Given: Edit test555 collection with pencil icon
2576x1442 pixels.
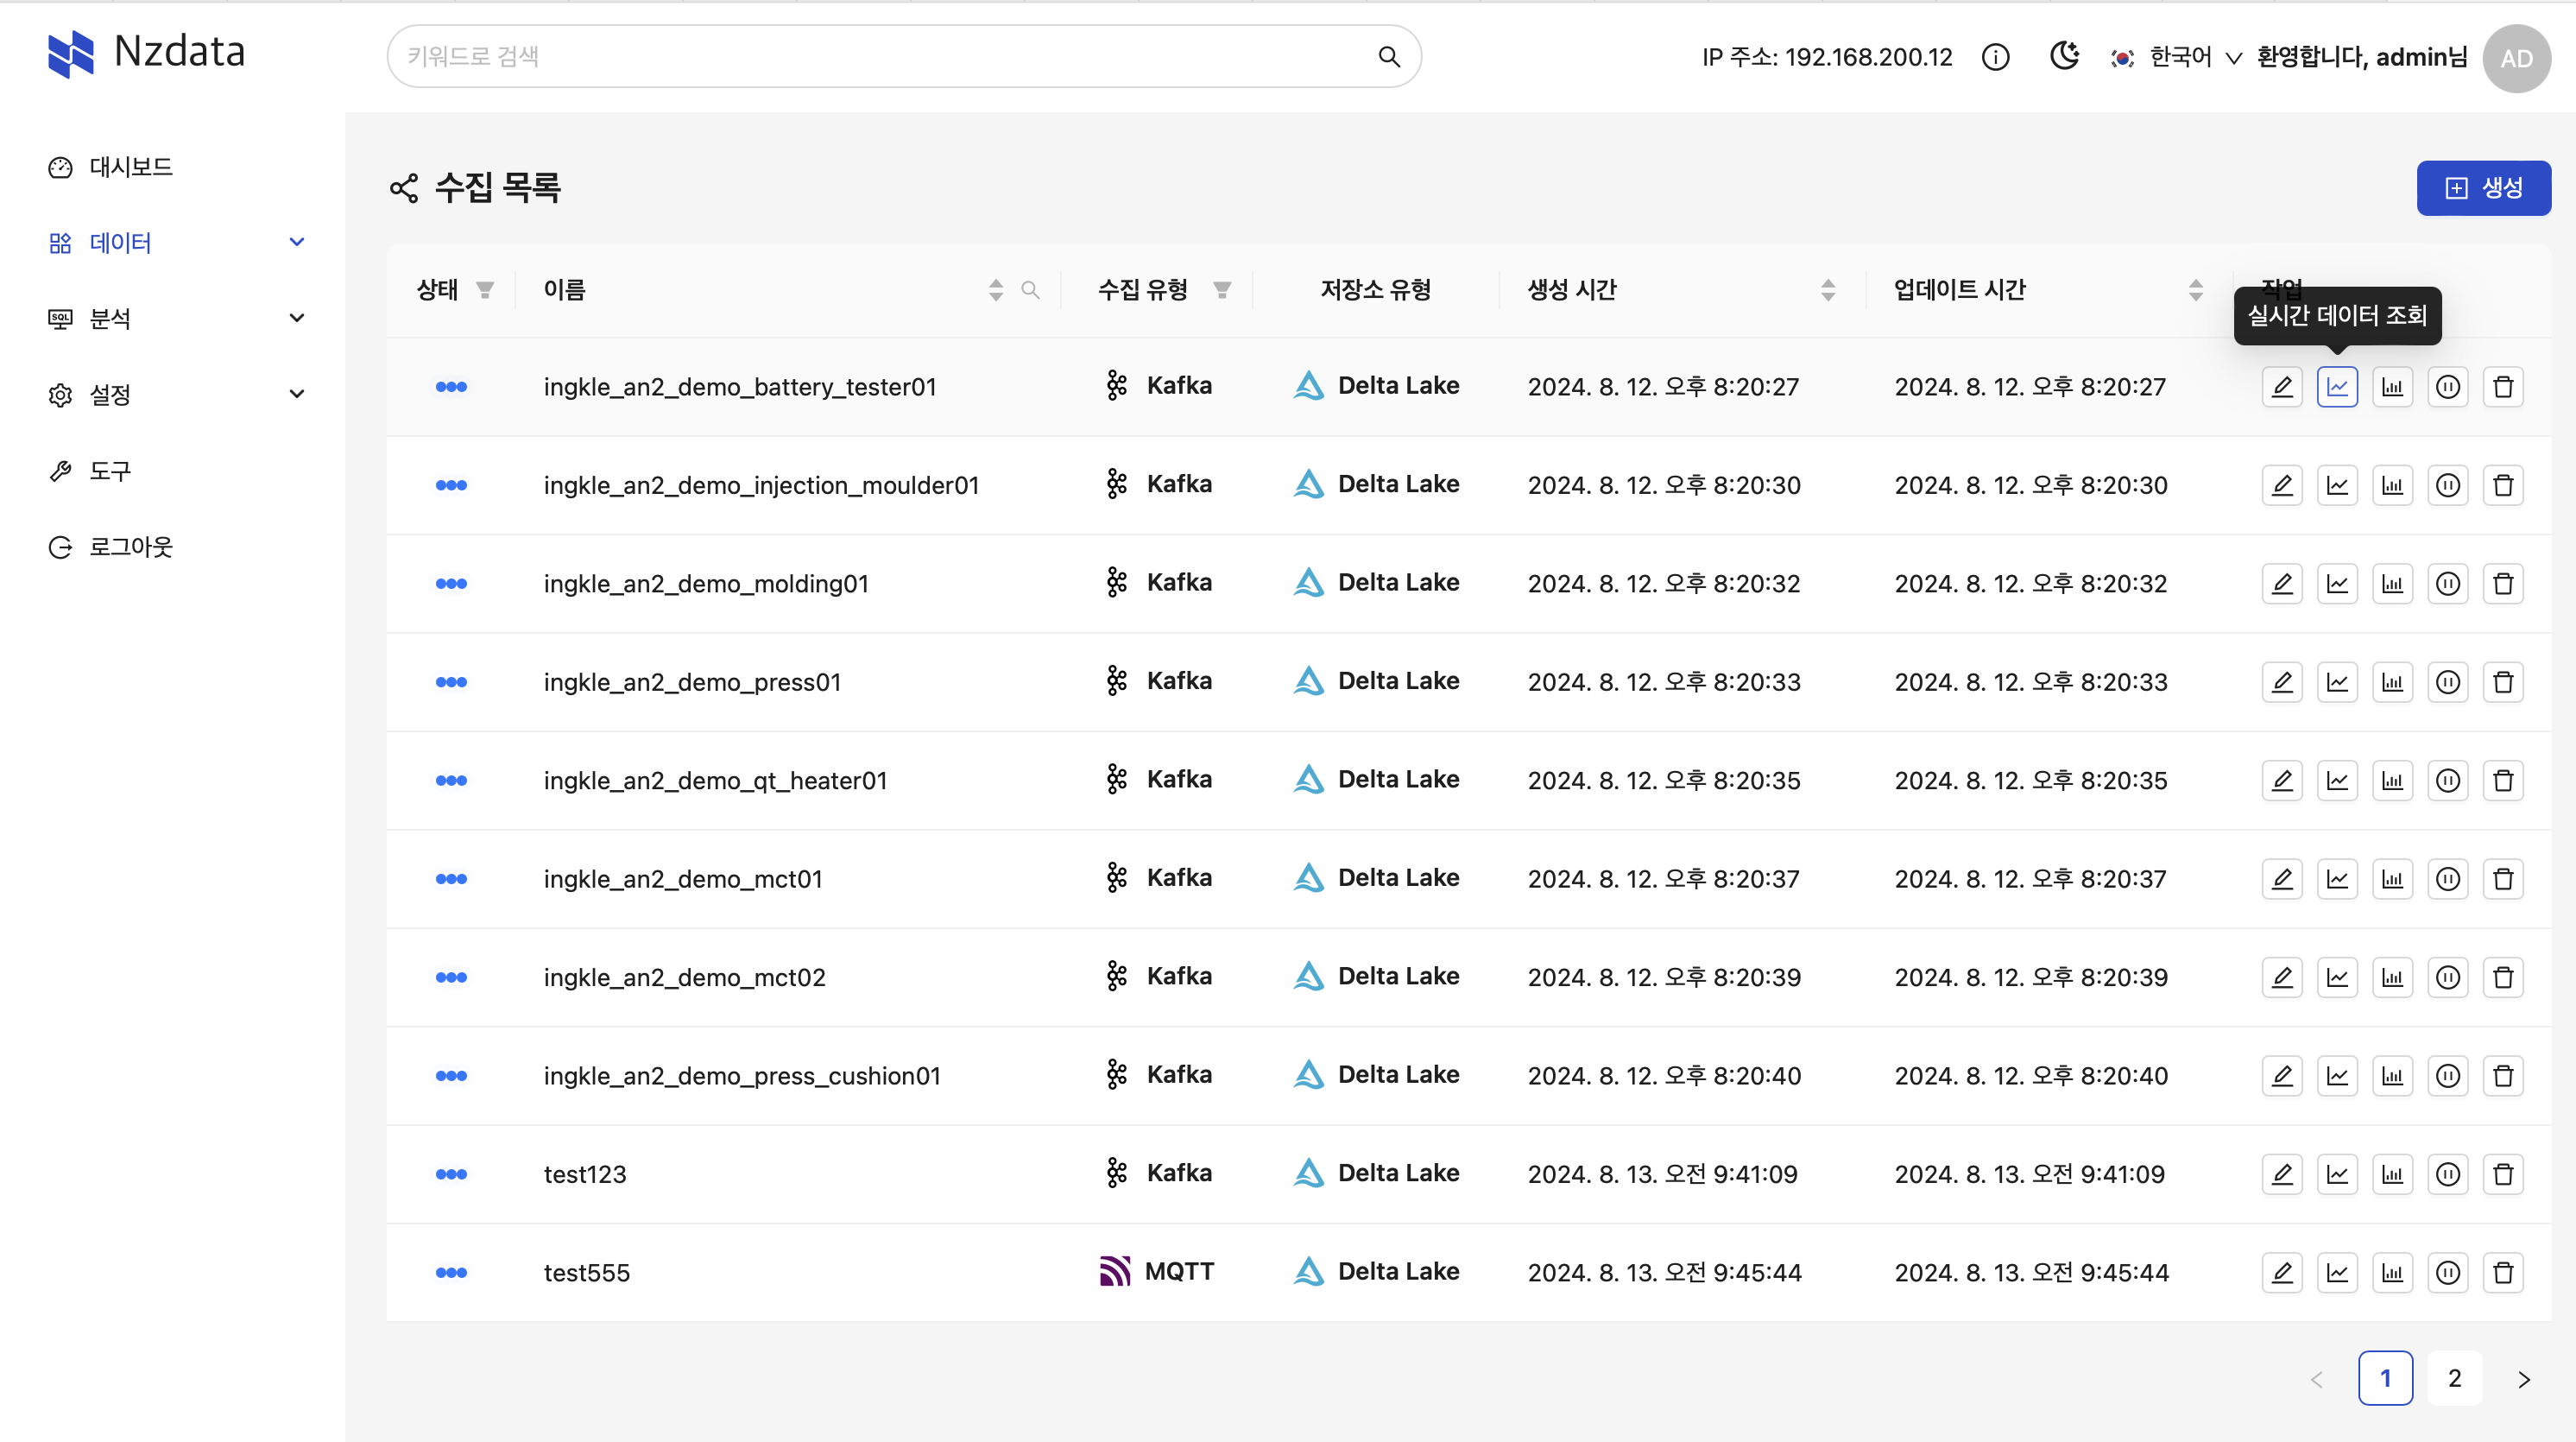Looking at the screenshot, I should coord(2282,1273).
